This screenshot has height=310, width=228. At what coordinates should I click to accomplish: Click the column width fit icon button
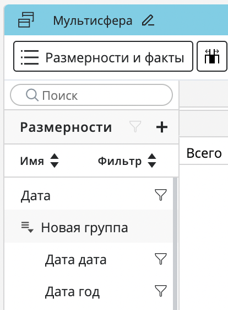click(212, 56)
